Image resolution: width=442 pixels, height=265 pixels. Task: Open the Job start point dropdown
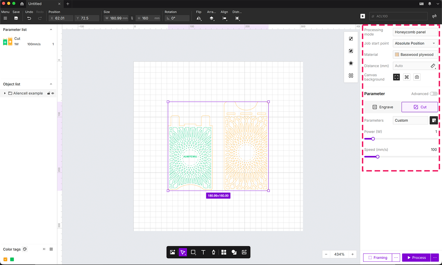coord(415,43)
